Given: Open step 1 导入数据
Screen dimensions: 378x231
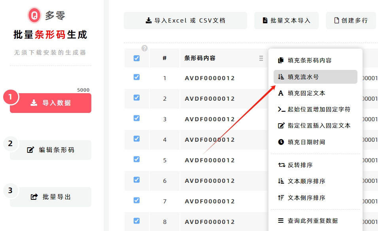Looking at the screenshot, I should [51, 103].
